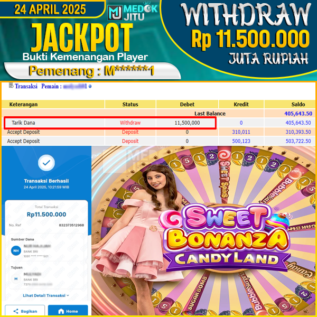Viewport: 317px width, 317px height.
Task: Select the Saldo column header
Action: coord(298,104)
